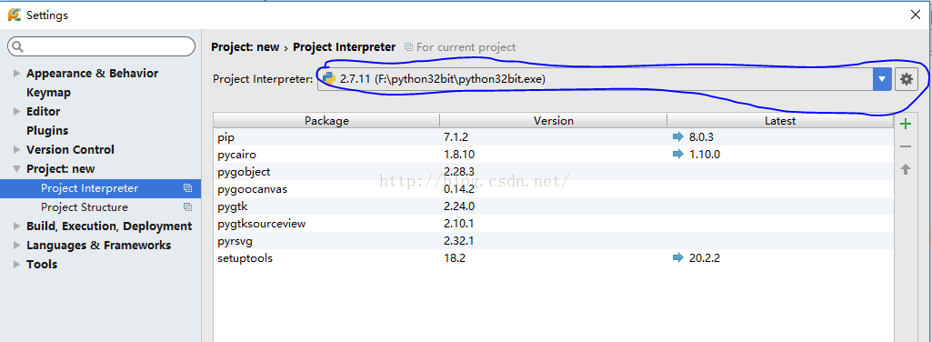Image resolution: width=932 pixels, height=342 pixels.
Task: Click copy icon beside Project Structure item
Action: click(188, 207)
